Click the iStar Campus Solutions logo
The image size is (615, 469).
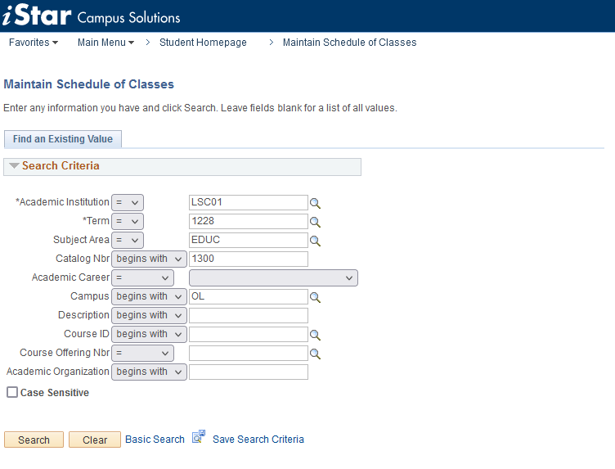[91, 16]
